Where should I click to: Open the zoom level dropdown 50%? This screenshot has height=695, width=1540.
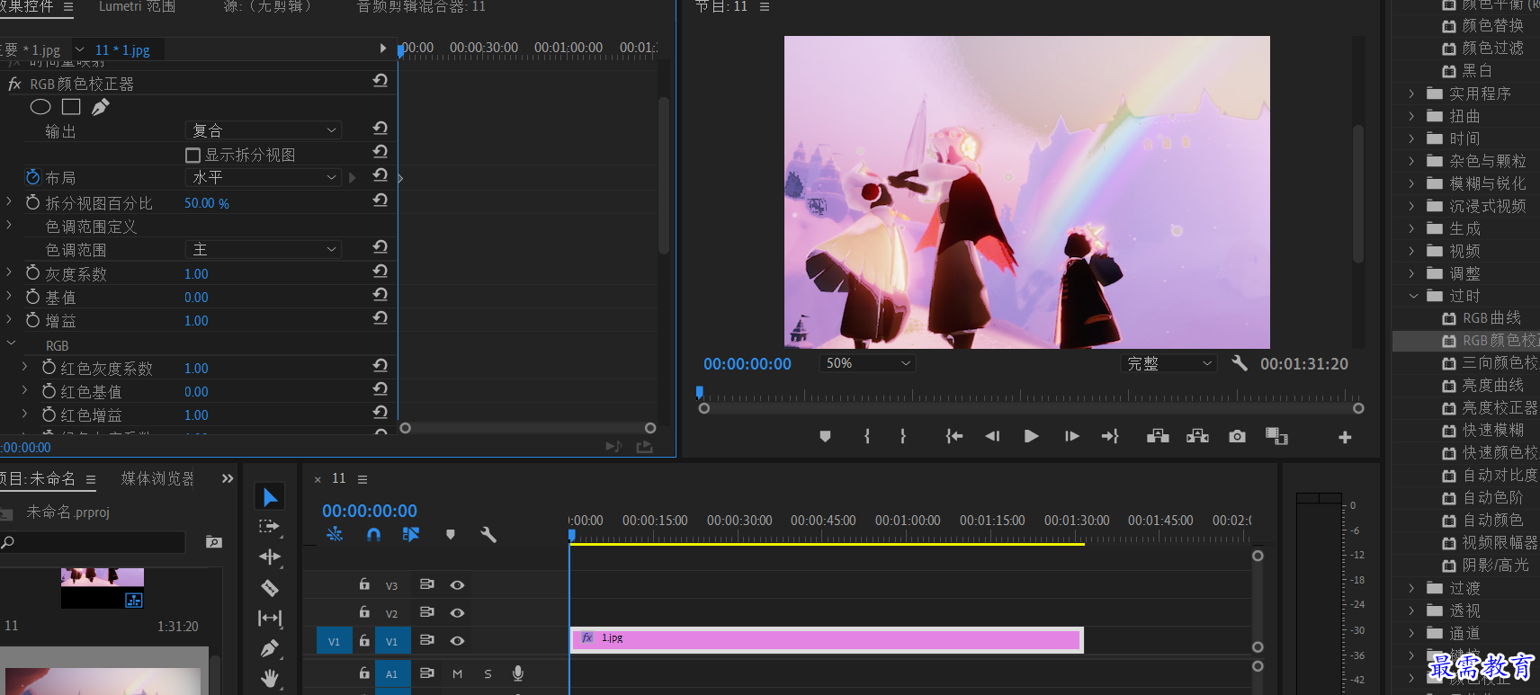tap(866, 363)
